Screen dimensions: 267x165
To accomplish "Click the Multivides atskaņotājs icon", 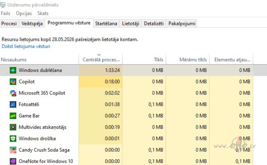I will pos(13,127).
